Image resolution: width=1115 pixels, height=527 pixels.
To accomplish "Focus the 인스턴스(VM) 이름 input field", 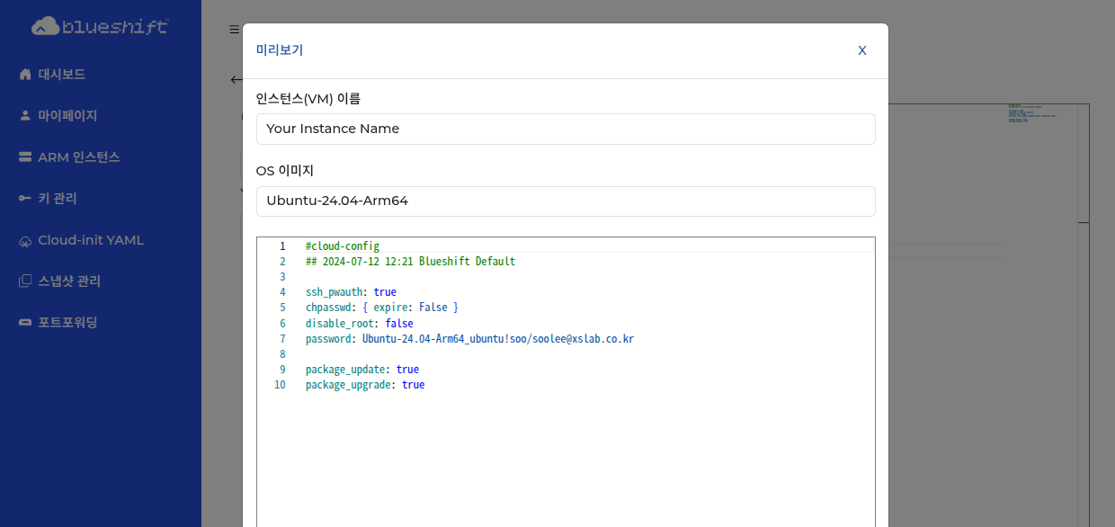I will point(565,129).
